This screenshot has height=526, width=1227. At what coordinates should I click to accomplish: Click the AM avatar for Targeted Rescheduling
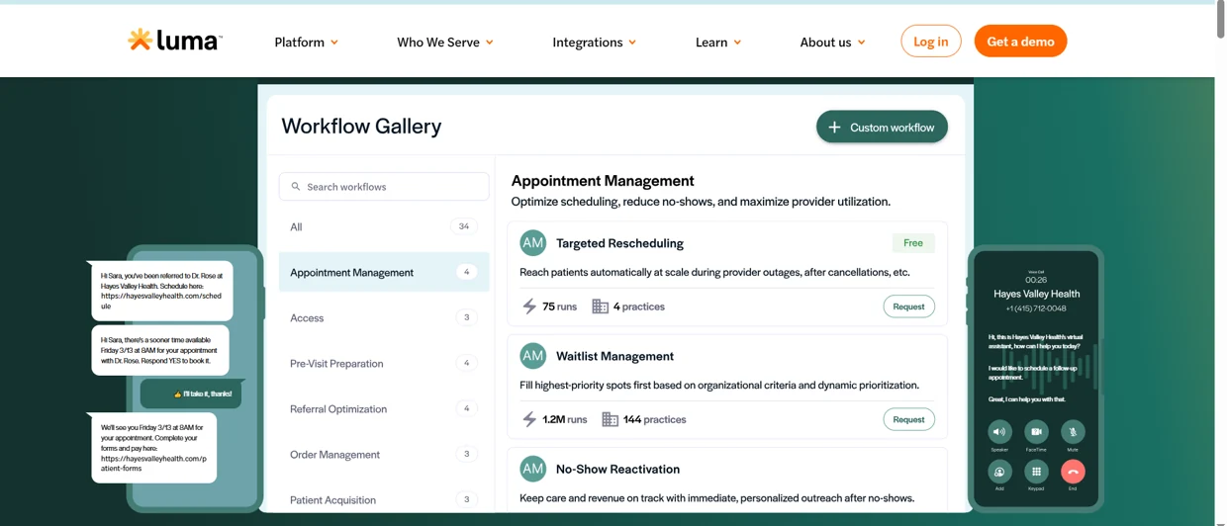point(532,242)
